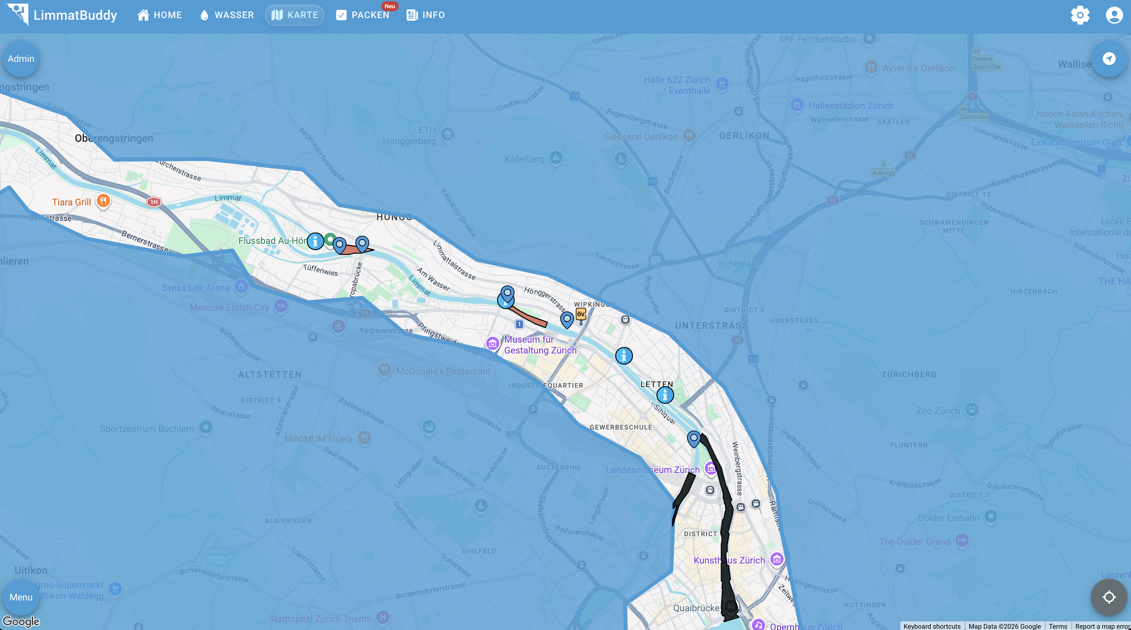Open settings gear icon

pyautogui.click(x=1080, y=15)
